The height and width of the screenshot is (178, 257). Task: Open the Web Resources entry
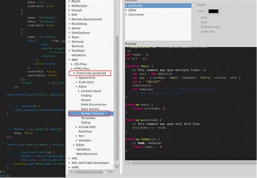click(87, 154)
